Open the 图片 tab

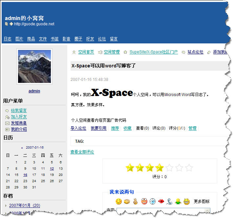pyautogui.click(x=19, y=39)
